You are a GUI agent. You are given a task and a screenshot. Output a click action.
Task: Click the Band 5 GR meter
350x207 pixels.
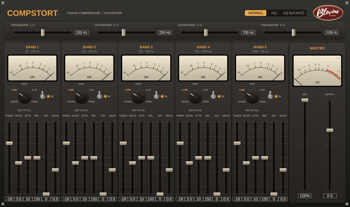point(260,68)
